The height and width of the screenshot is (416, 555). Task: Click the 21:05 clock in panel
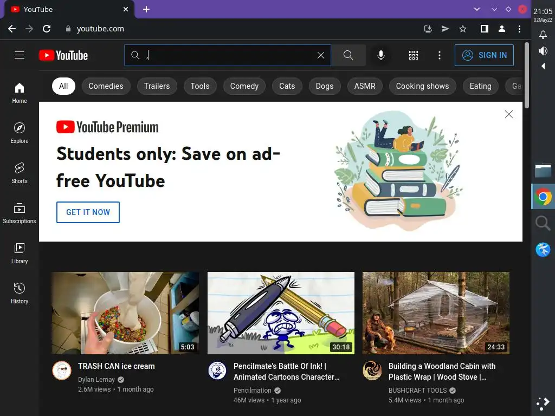[543, 11]
